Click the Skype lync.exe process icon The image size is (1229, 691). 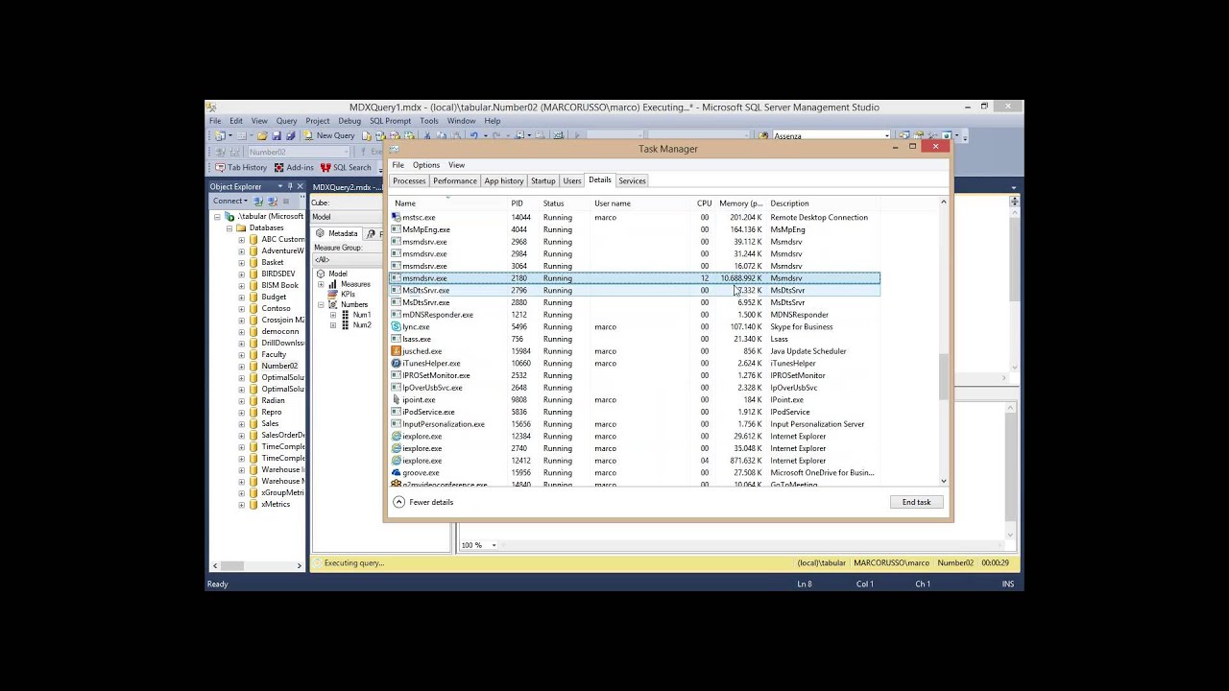(x=396, y=326)
